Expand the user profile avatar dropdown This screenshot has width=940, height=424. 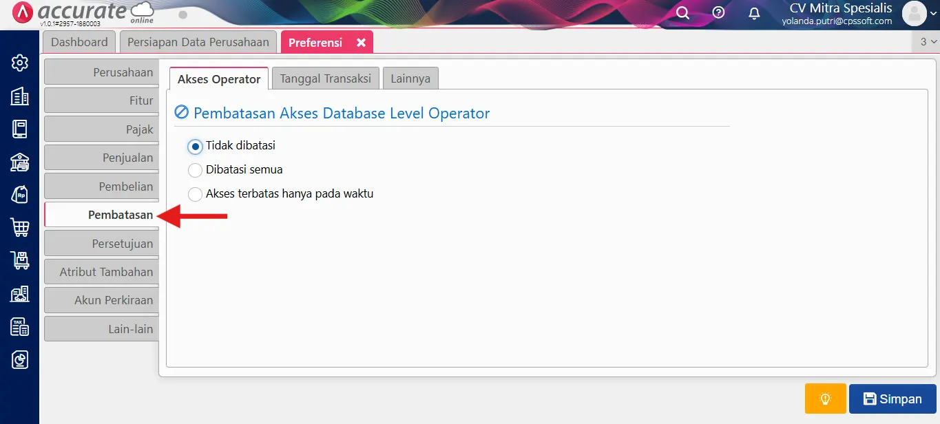[x=919, y=13]
